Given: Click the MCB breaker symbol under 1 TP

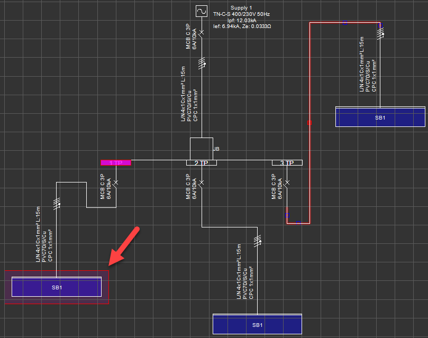Looking at the screenshot, I should 116,183.
